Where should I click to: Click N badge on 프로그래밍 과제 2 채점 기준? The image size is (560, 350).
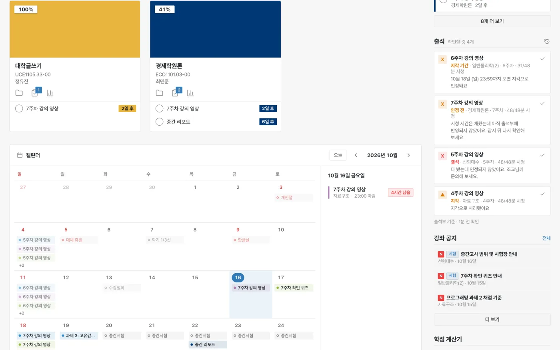pos(441,298)
